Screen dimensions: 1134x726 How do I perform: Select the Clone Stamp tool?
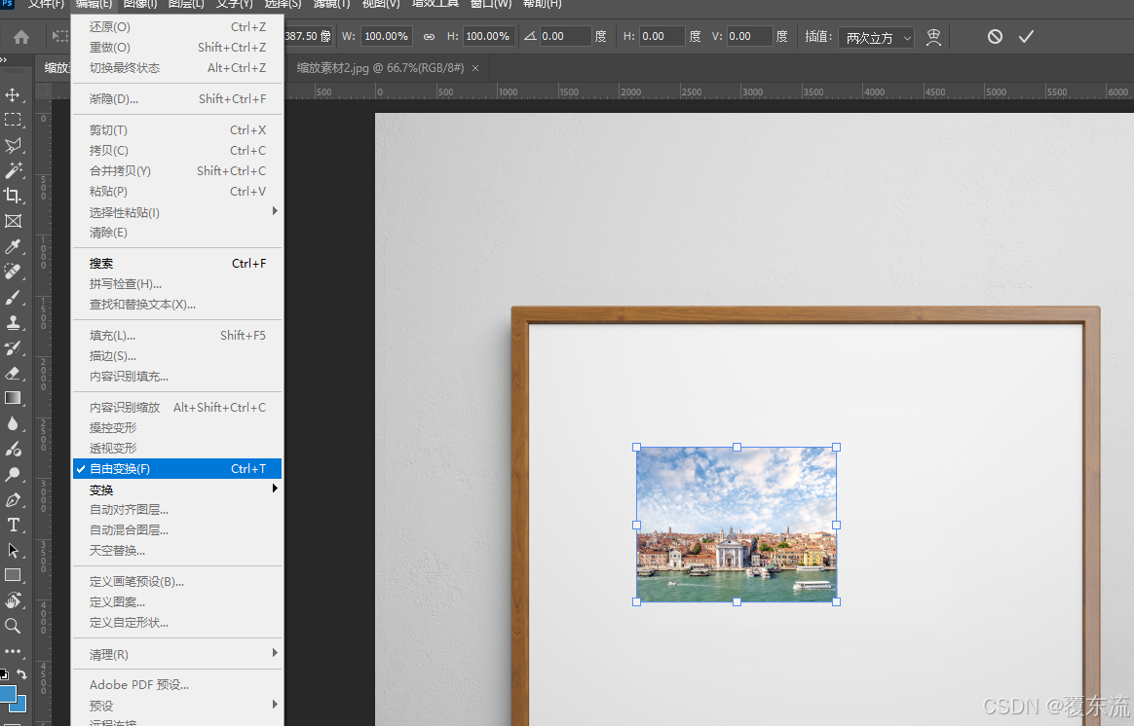(x=13, y=322)
